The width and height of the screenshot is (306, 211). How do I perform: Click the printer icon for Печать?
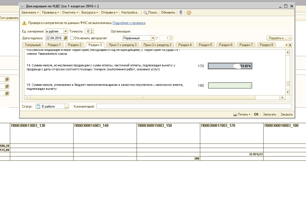(235, 115)
